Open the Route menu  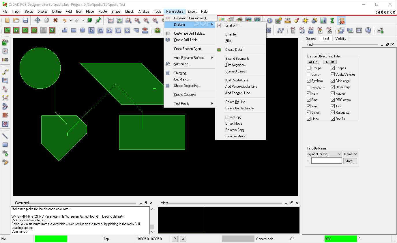pos(102,12)
